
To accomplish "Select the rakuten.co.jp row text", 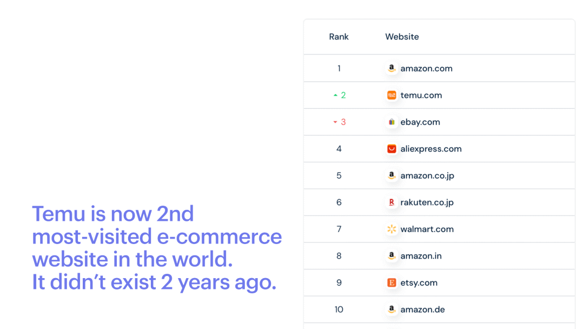I will 427,202.
